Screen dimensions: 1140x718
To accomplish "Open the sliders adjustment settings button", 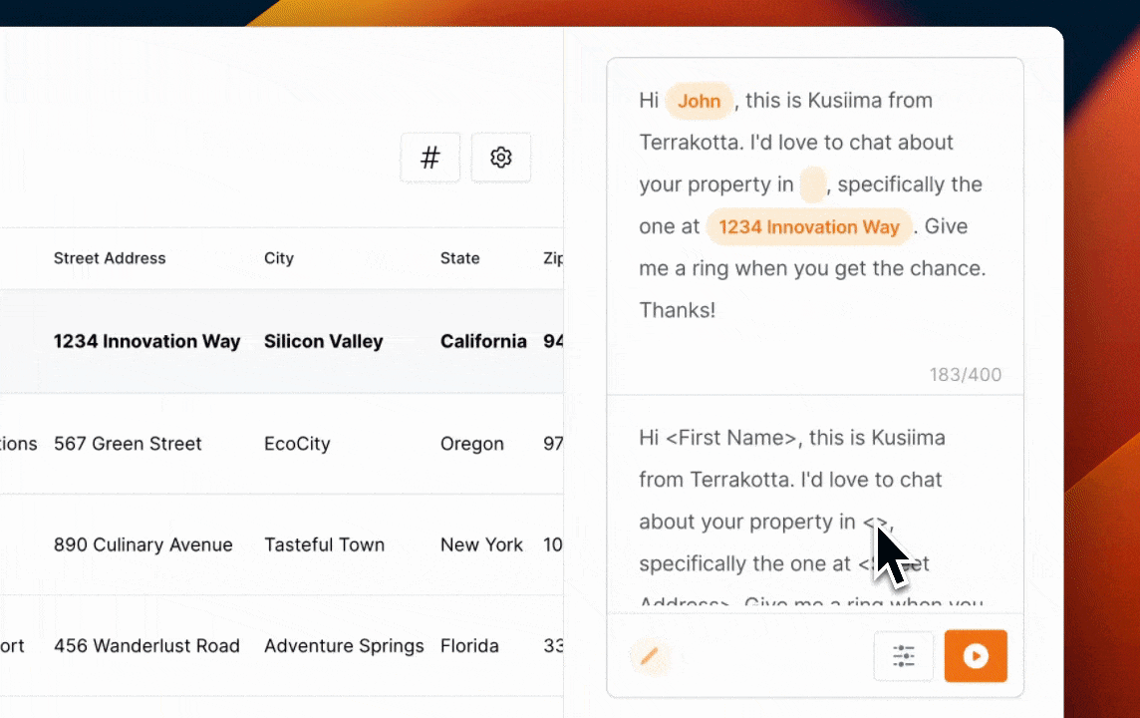I will coord(903,656).
